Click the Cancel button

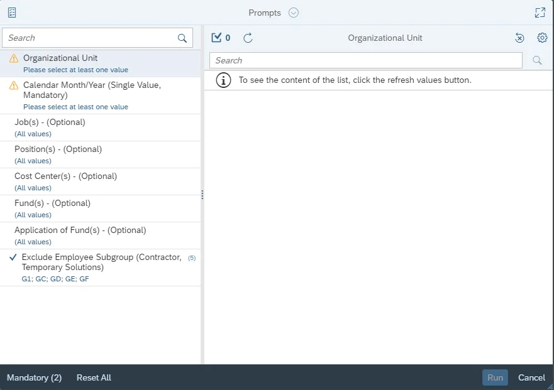(531, 377)
